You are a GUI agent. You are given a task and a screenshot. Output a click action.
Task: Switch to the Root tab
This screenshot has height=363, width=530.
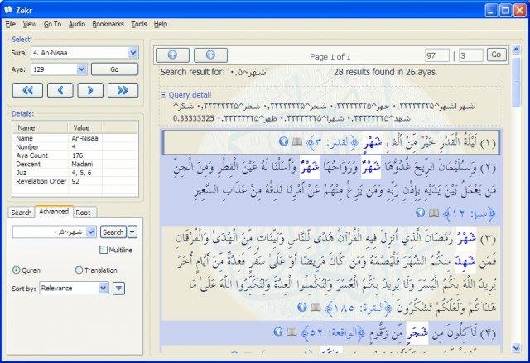coord(83,213)
